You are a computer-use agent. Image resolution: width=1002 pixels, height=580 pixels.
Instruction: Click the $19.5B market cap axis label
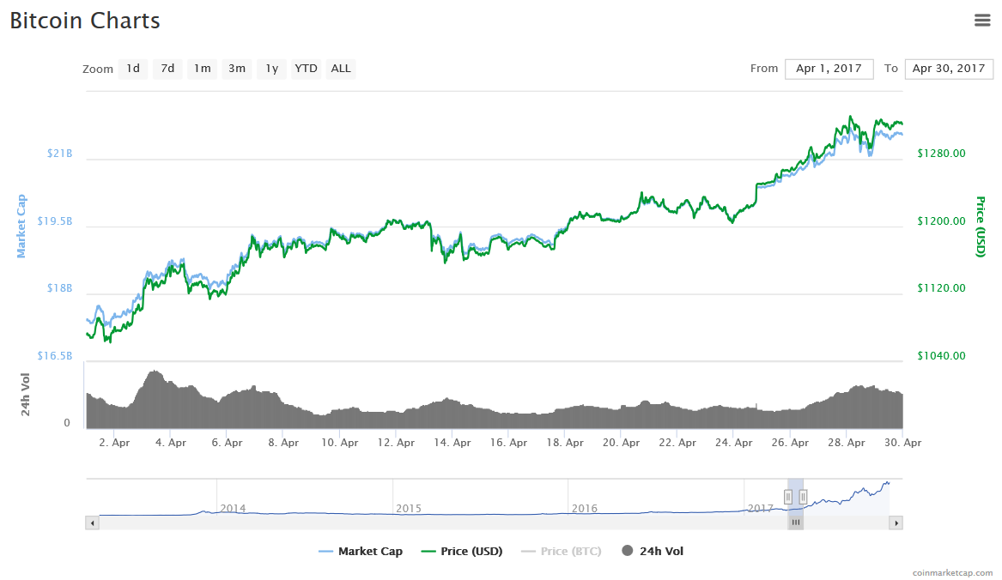click(55, 221)
